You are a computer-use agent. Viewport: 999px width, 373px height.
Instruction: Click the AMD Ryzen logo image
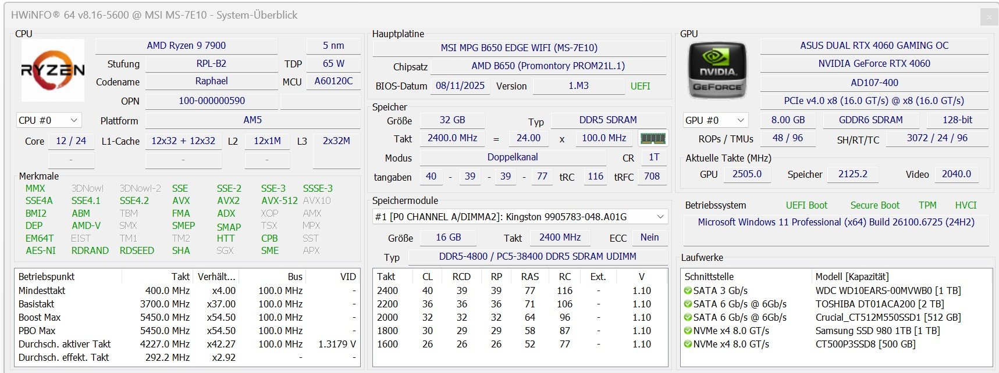pyautogui.click(x=53, y=70)
